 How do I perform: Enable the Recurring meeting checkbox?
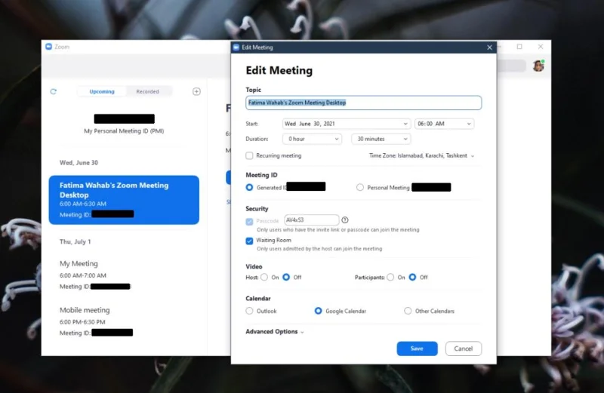(x=249, y=155)
